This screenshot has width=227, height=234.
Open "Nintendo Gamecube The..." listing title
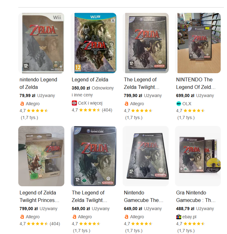[x=143, y=196]
